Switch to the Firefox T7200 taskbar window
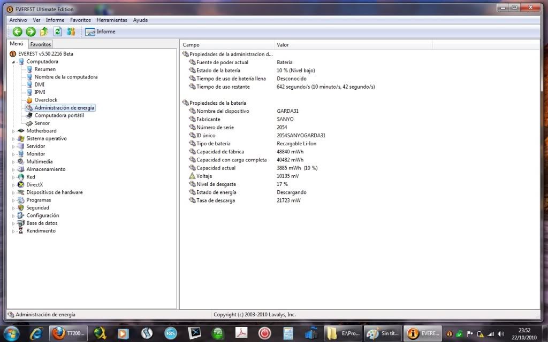 click(68, 333)
